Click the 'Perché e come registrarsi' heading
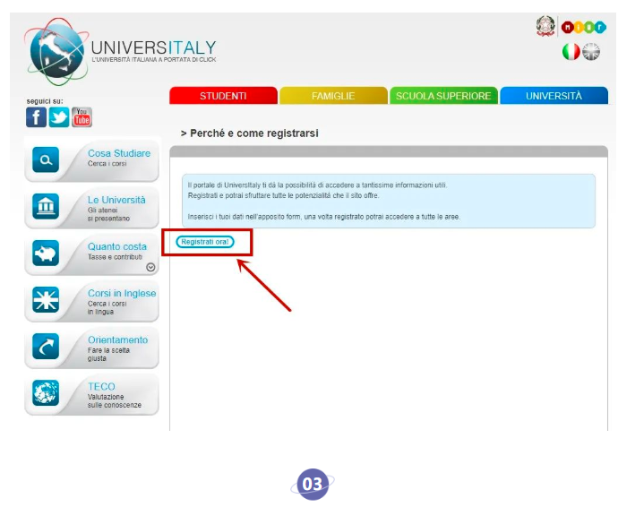This screenshot has height=507, width=644. coord(250,133)
